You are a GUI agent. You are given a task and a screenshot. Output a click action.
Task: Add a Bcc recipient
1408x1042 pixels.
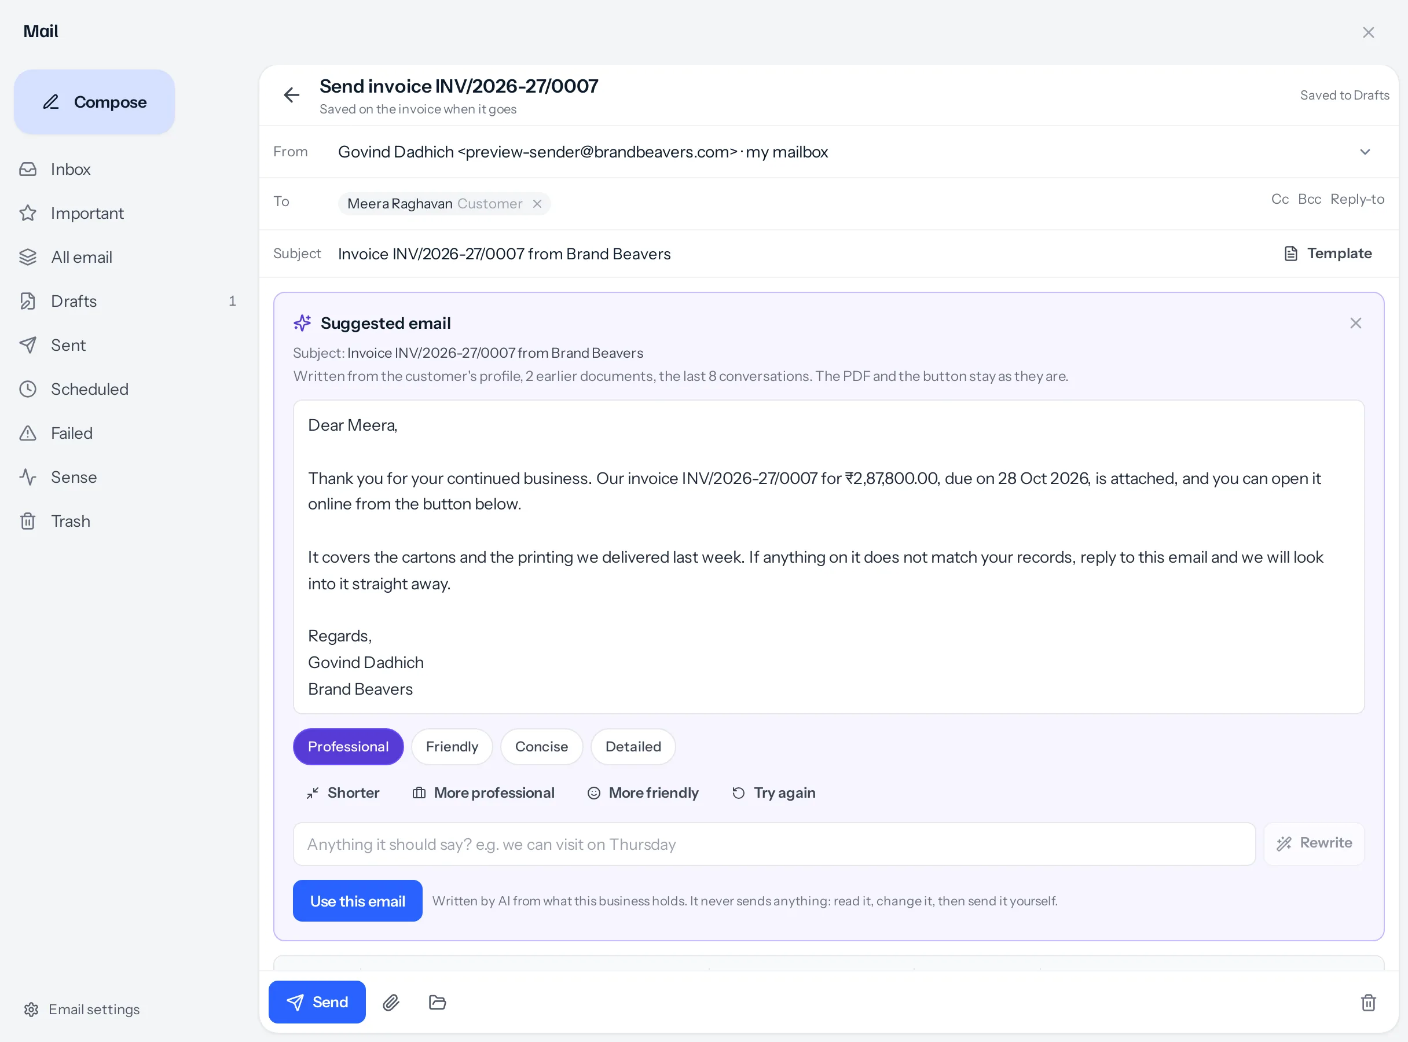click(x=1310, y=199)
